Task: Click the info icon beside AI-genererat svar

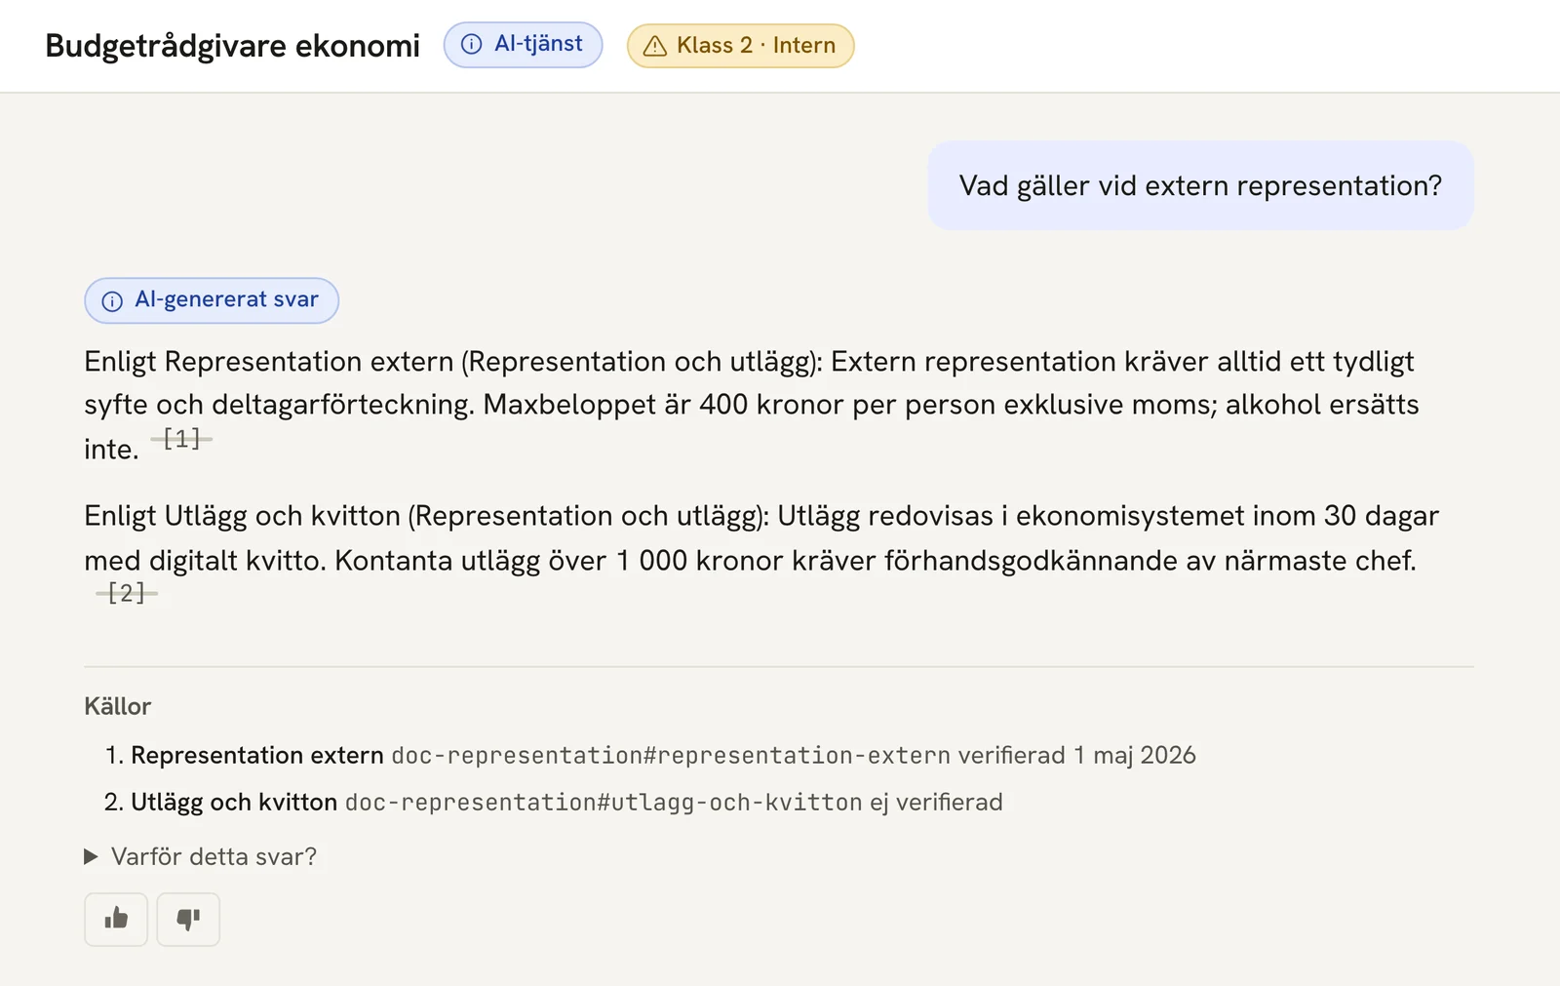Action: click(112, 300)
